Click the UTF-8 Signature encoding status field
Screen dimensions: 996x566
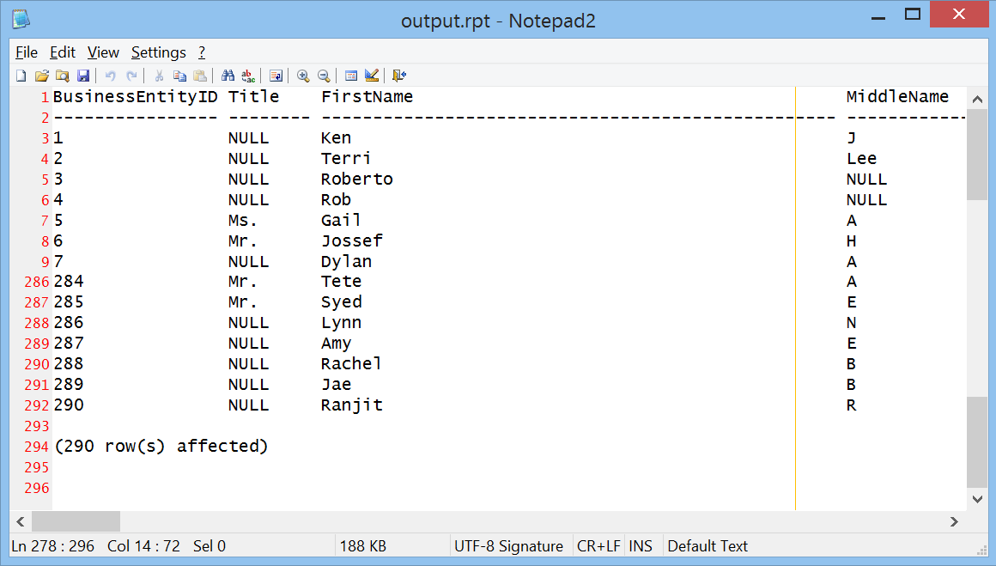click(x=509, y=546)
